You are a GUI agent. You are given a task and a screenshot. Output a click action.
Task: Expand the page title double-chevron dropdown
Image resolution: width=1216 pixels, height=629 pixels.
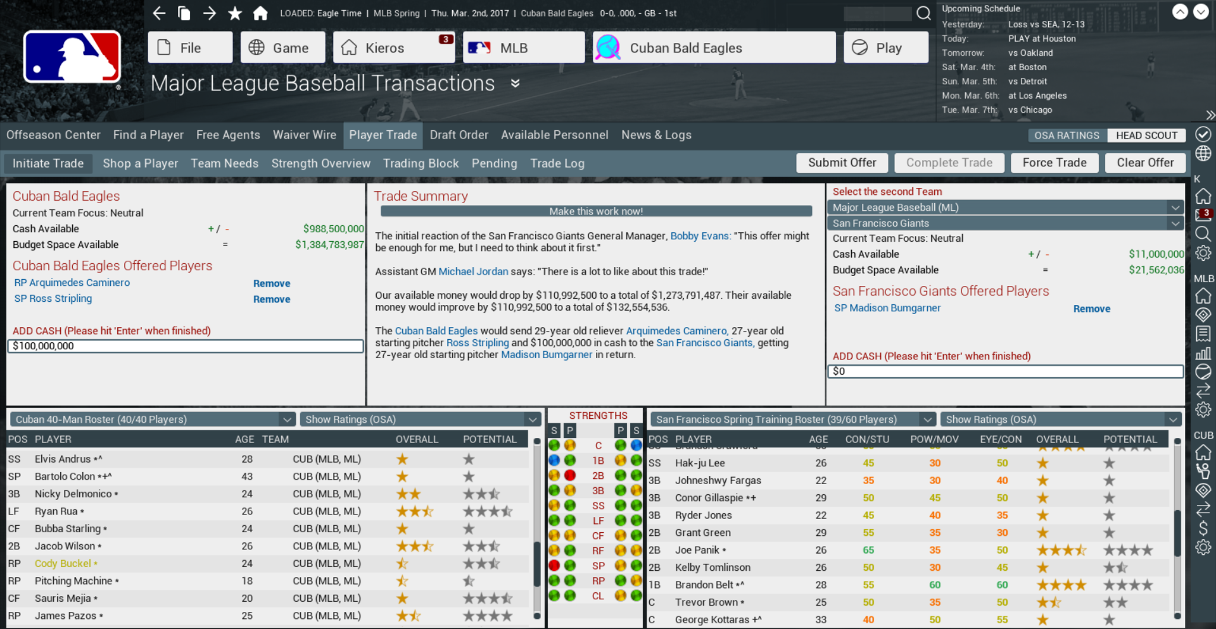tap(516, 84)
